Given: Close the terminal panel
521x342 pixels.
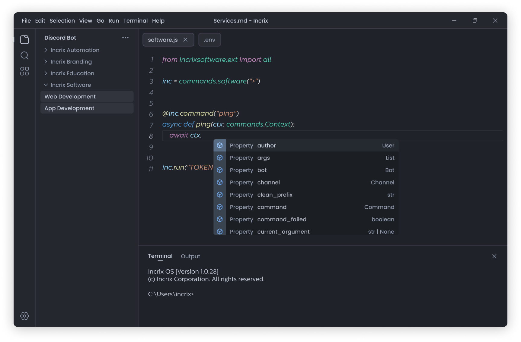Looking at the screenshot, I should pyautogui.click(x=494, y=256).
